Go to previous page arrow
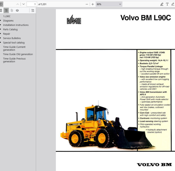 17,4
